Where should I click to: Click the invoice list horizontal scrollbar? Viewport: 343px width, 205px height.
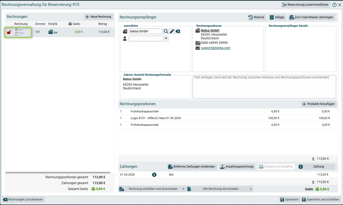click(58, 173)
